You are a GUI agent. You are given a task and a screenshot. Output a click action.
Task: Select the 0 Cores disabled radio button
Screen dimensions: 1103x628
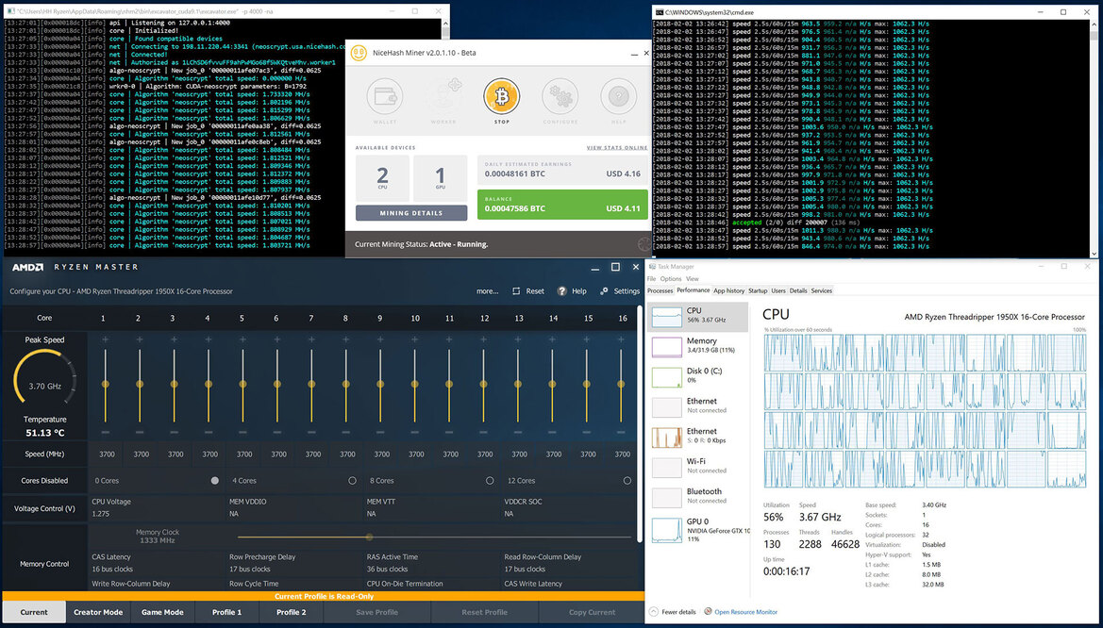point(214,481)
